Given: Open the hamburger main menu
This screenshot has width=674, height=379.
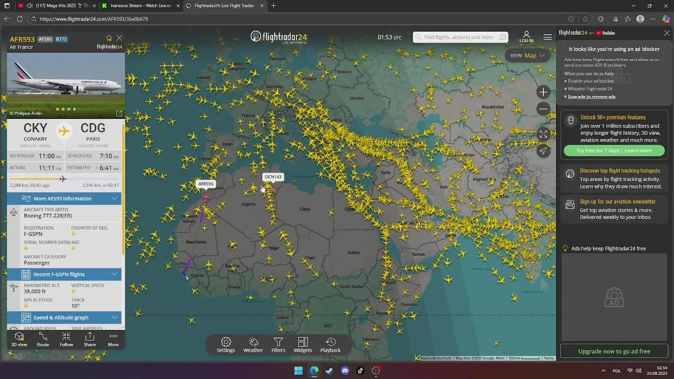Looking at the screenshot, I should (548, 37).
